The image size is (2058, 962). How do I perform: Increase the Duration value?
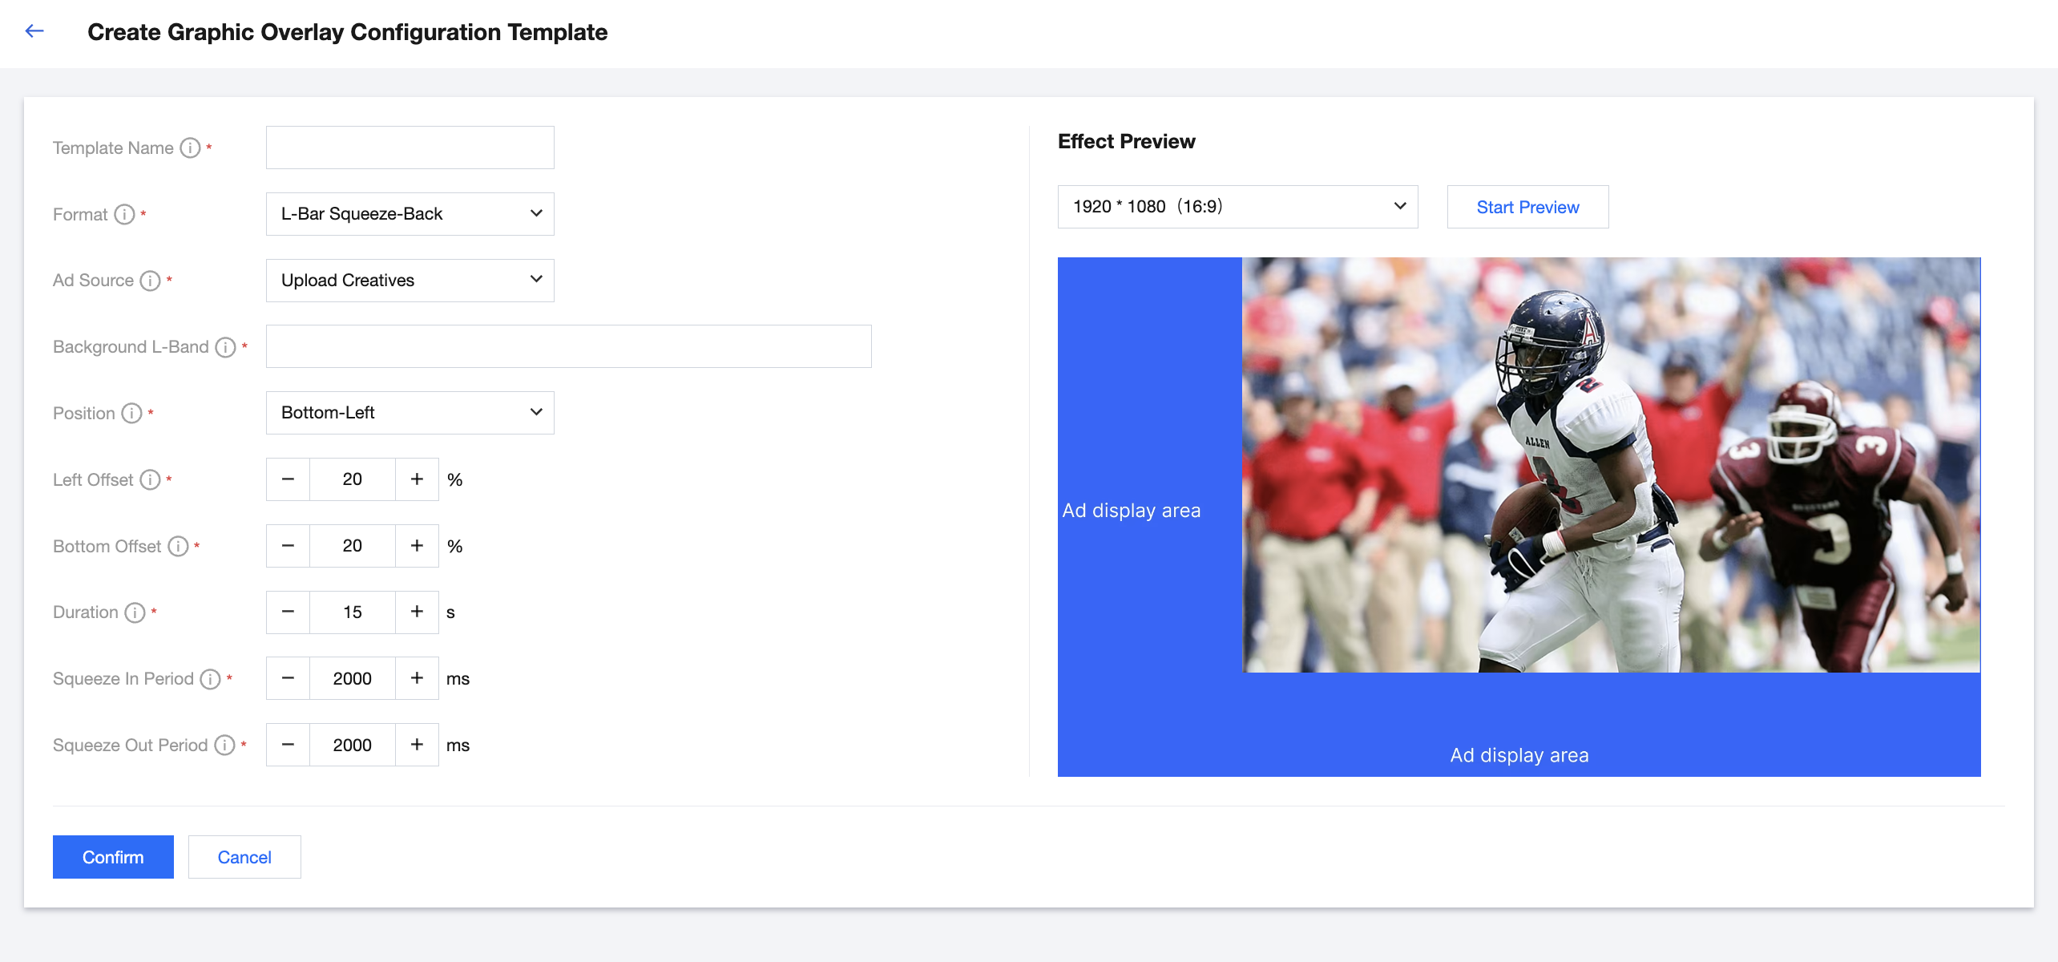[417, 612]
